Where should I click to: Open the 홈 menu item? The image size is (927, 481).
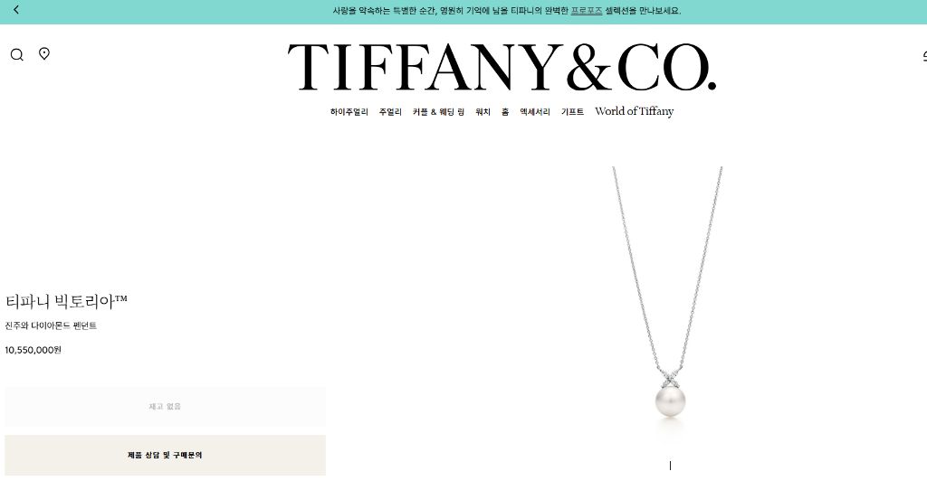pyautogui.click(x=505, y=111)
